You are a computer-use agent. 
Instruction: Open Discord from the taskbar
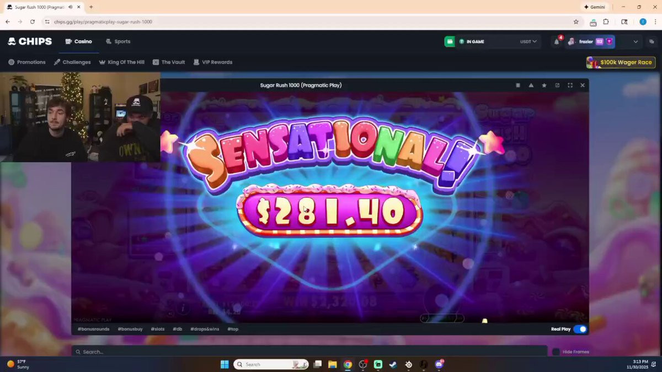click(439, 364)
